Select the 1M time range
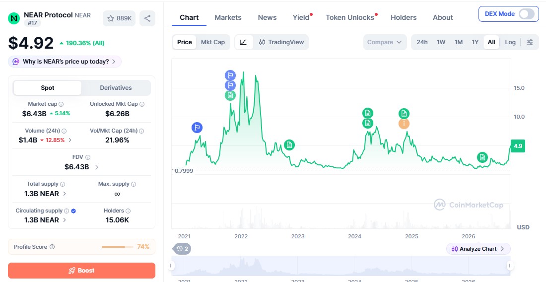 click(x=459, y=42)
